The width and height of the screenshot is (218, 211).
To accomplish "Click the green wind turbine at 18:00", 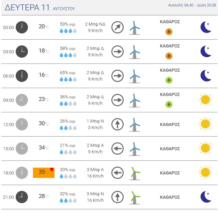I will pyautogui.click(x=135, y=173).
